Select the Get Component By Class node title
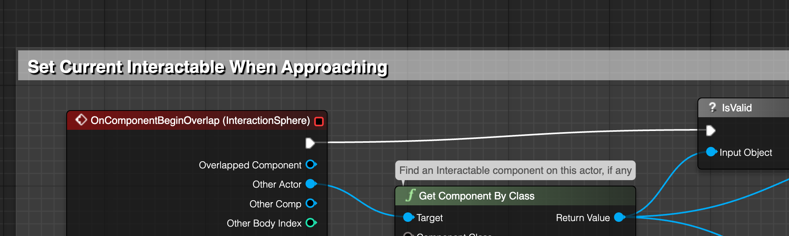Viewport: 789px width, 236px height. (477, 196)
